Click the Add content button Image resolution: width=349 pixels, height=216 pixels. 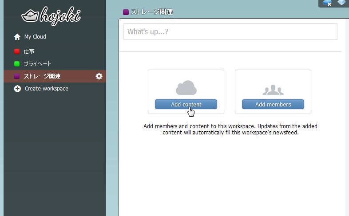coord(186,104)
